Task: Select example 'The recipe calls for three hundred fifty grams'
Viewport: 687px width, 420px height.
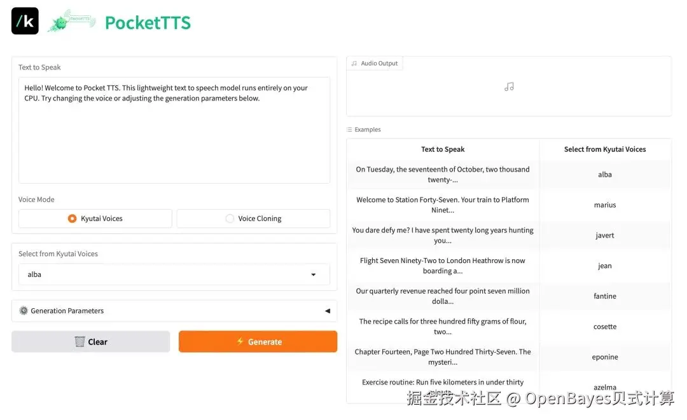Action: pyautogui.click(x=443, y=327)
